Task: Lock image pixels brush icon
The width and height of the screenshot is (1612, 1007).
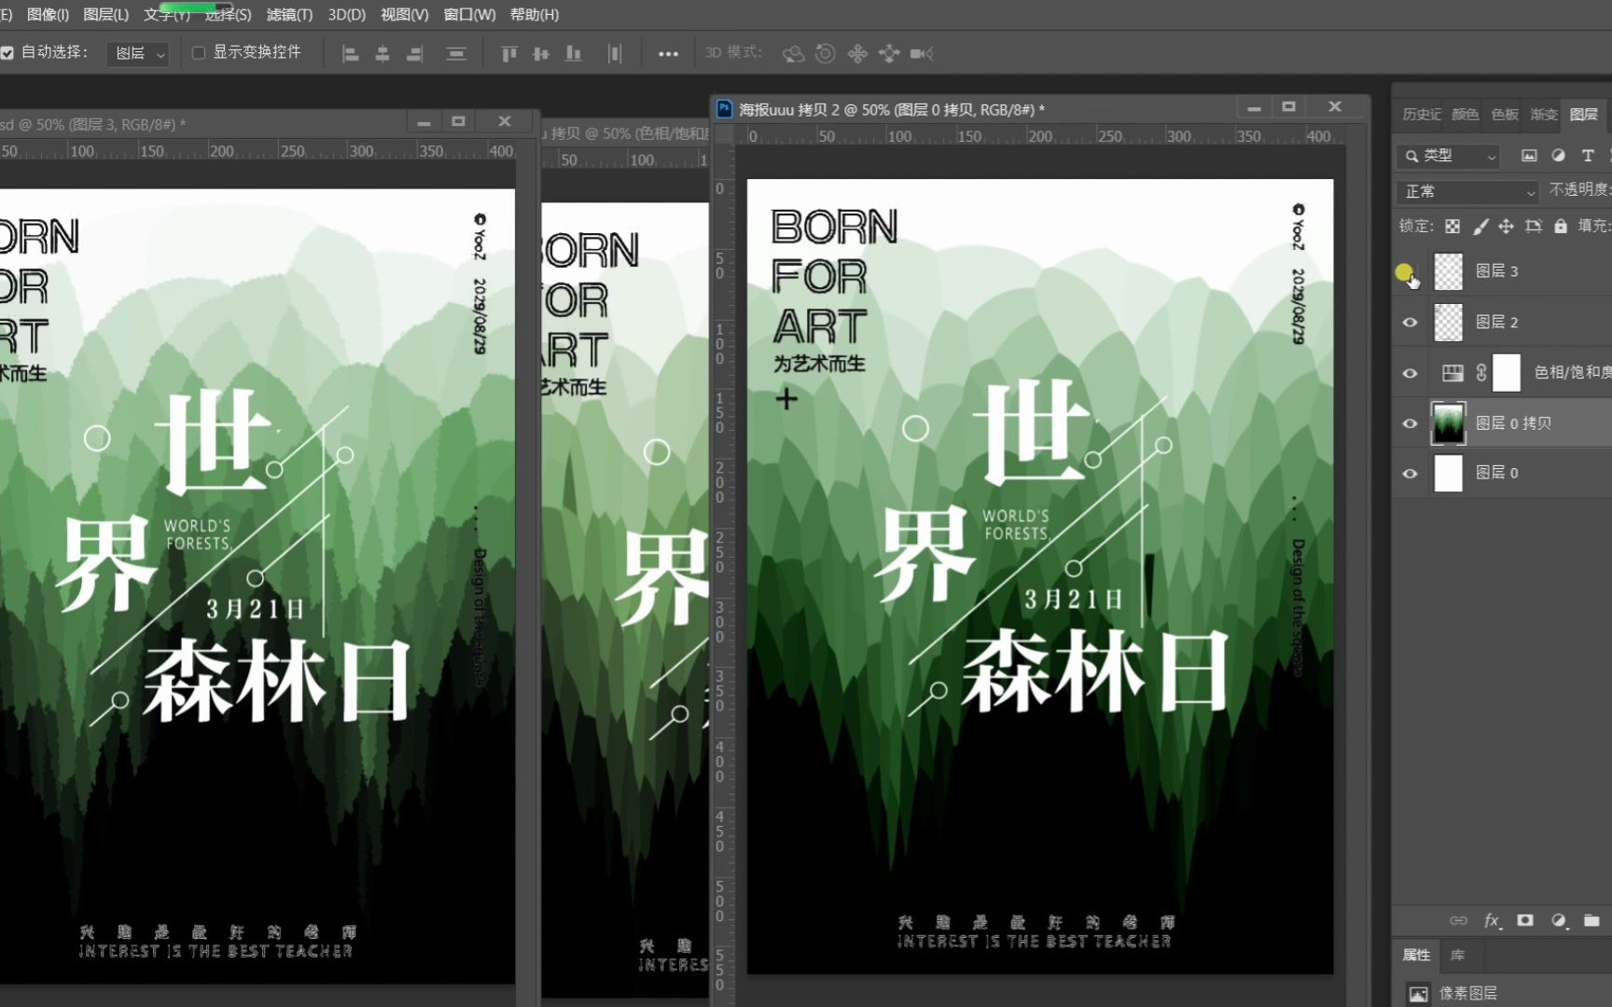Action: (x=1480, y=227)
